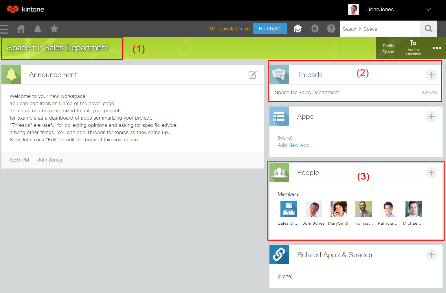Expand the JohnJones account dropdown chevron
The width and height of the screenshot is (446, 293).
(x=428, y=10)
